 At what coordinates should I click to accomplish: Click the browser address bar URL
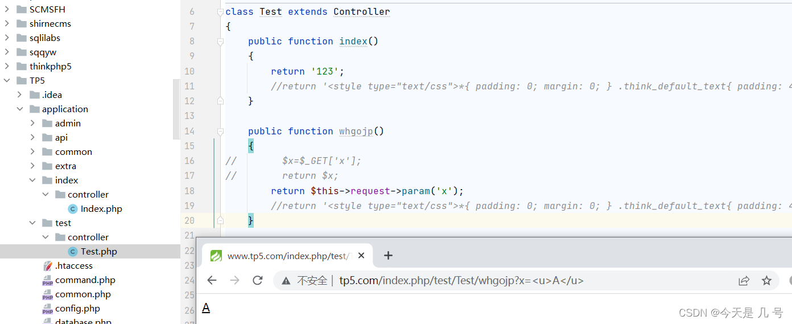(x=461, y=280)
